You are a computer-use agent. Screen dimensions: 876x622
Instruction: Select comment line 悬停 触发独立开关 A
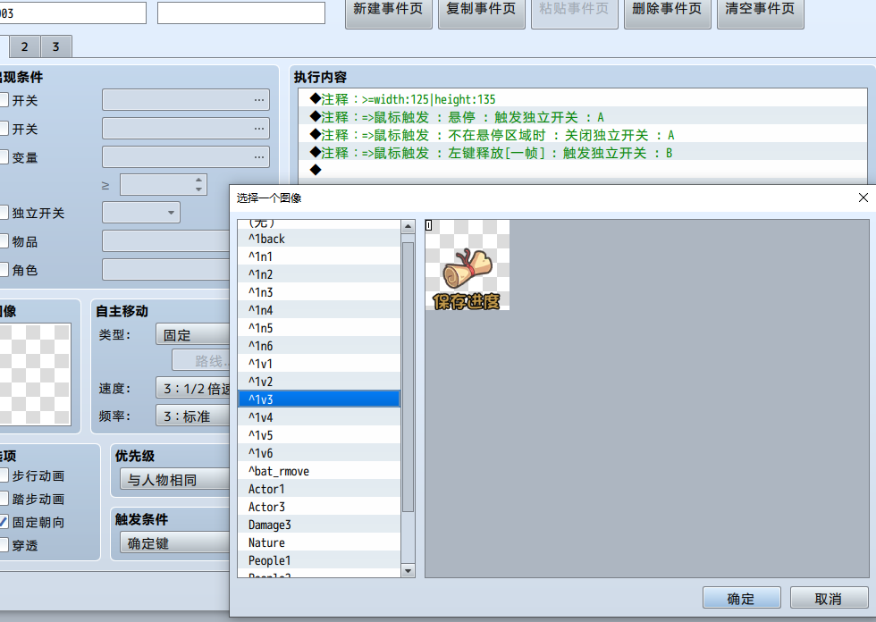pos(583,117)
